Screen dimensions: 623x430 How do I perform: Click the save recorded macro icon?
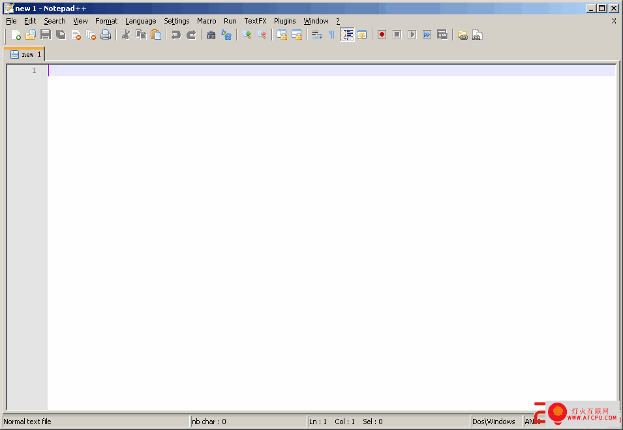(442, 35)
